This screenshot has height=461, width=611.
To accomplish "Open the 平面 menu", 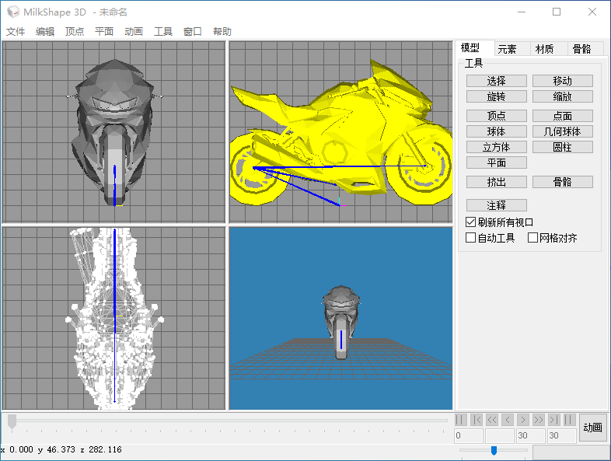I will coord(104,32).
